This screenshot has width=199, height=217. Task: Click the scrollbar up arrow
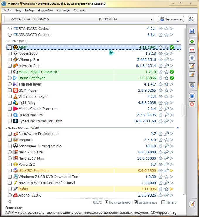184,28
